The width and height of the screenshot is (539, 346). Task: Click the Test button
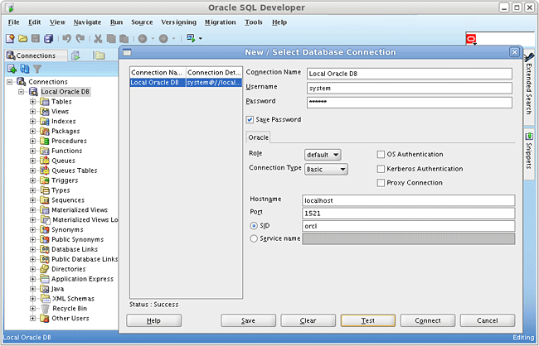368,320
